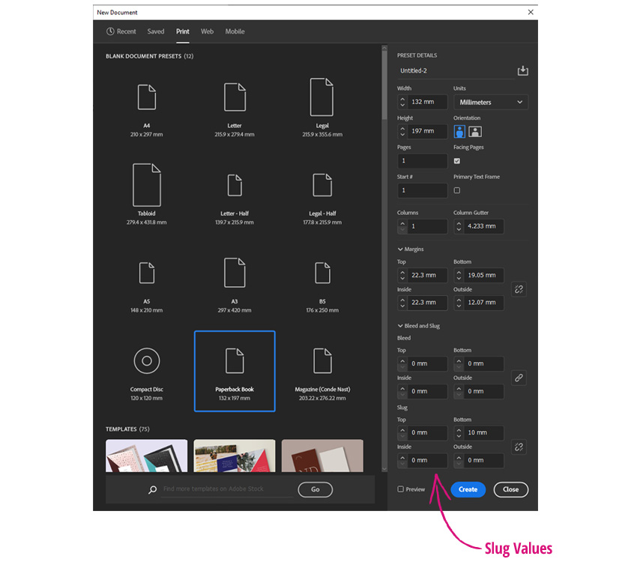The height and width of the screenshot is (562, 637).
Task: Open the Saved tab
Action: click(156, 31)
